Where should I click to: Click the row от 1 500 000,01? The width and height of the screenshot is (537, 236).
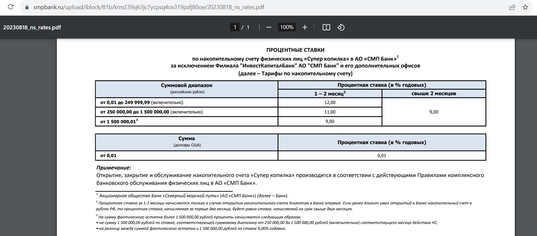(187, 121)
